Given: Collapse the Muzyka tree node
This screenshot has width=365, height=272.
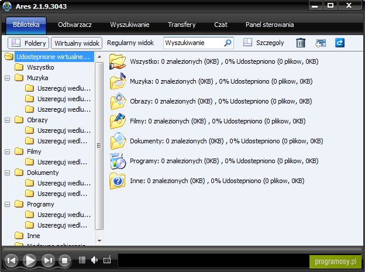Looking at the screenshot, I should click(x=8, y=78).
